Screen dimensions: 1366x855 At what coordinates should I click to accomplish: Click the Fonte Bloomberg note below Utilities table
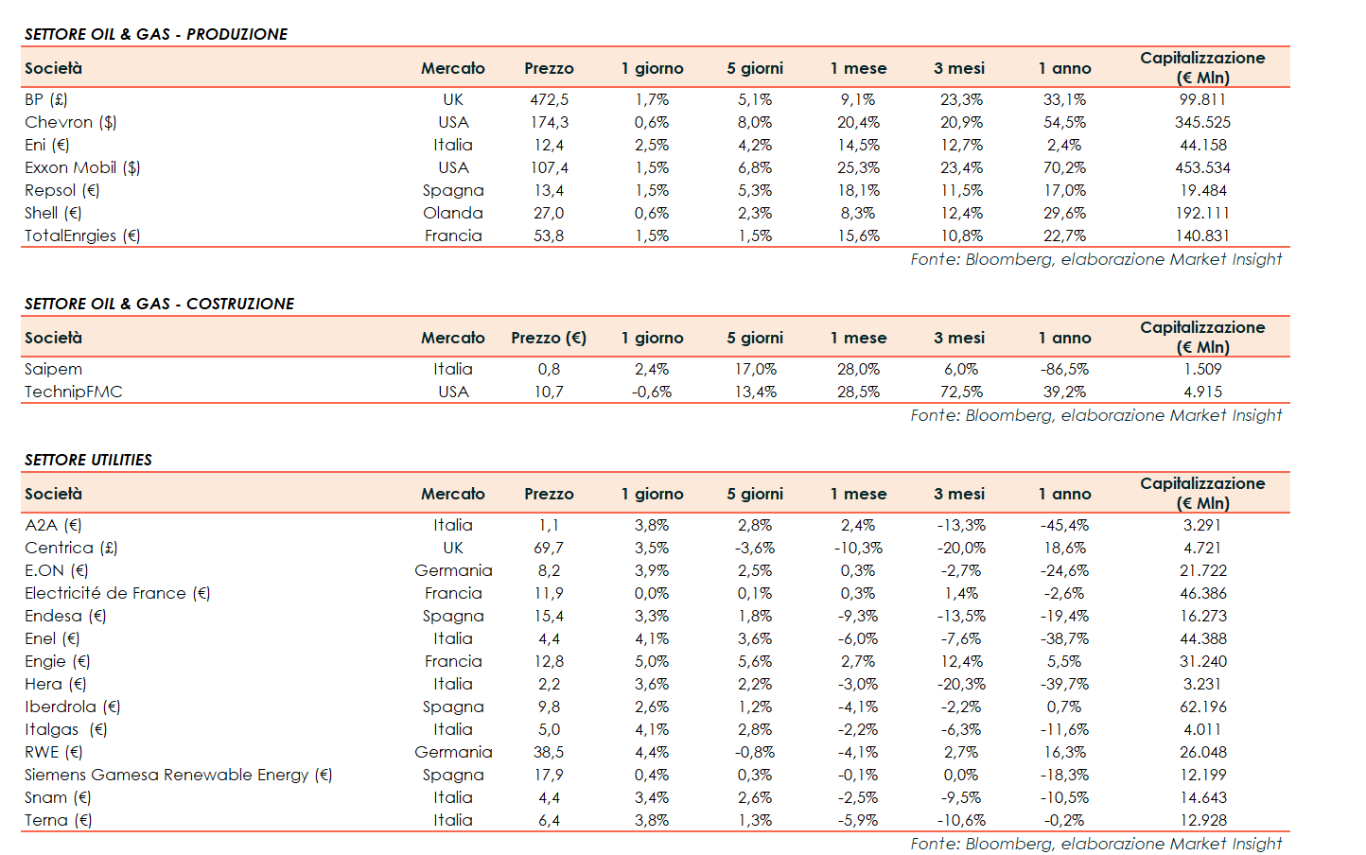pos(1095,844)
